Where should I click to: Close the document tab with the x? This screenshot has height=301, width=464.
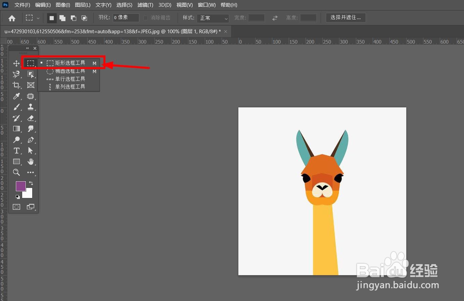pos(226,32)
